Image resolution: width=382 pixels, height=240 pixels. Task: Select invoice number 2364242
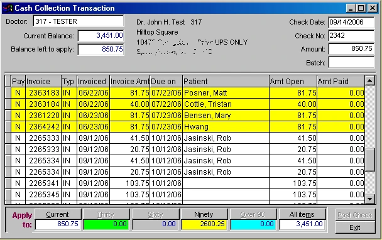(43, 127)
